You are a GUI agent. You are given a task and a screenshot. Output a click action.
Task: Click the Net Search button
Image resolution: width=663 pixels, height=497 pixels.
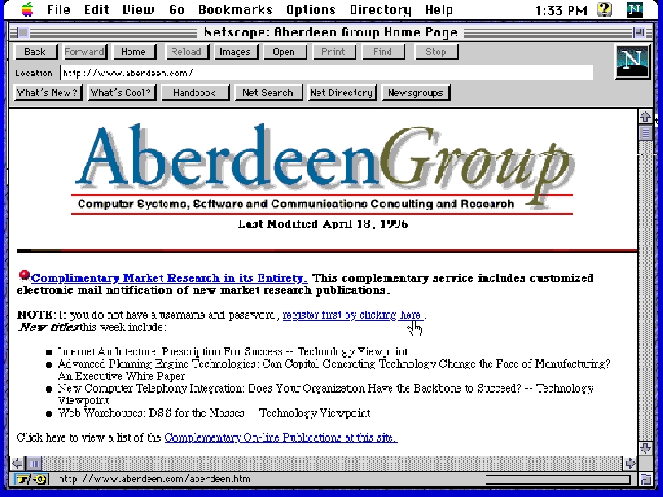[x=268, y=93]
